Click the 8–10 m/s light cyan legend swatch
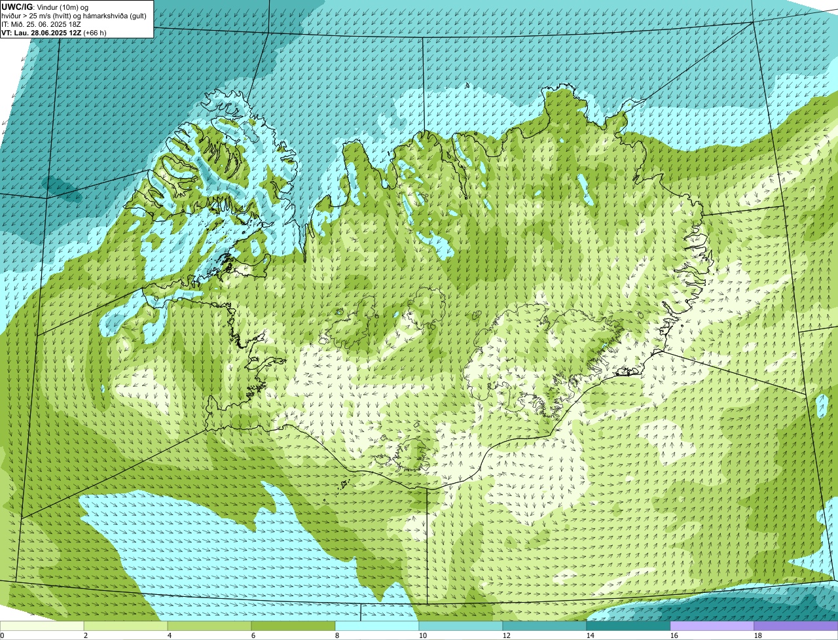Image resolution: width=838 pixels, height=640 pixels. click(x=377, y=626)
